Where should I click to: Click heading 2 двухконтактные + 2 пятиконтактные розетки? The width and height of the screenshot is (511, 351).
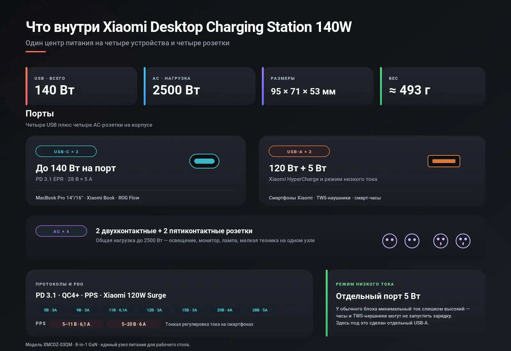[x=174, y=231]
